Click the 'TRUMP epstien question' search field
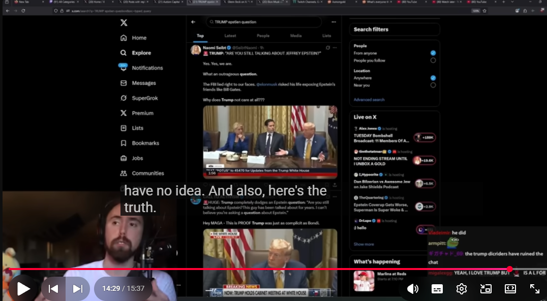 tap(264, 22)
